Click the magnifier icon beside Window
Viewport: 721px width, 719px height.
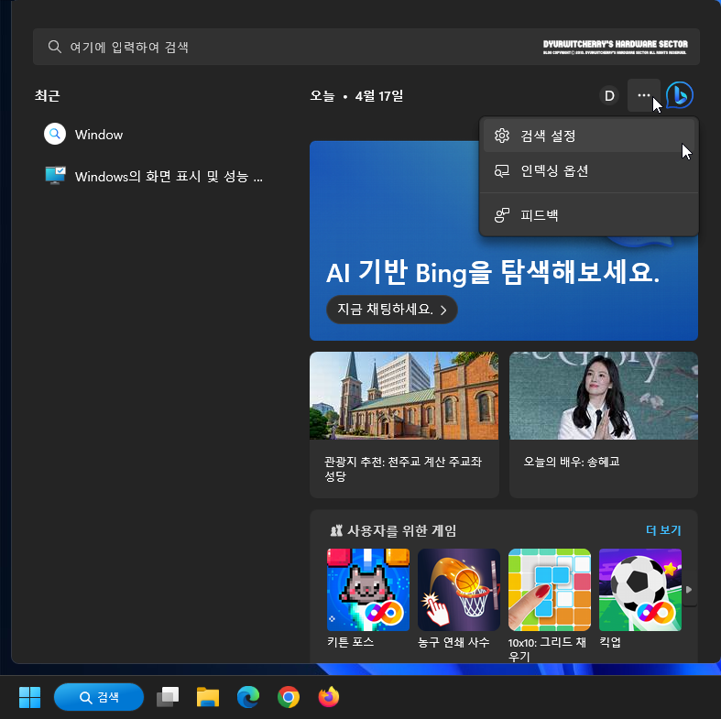coord(55,134)
